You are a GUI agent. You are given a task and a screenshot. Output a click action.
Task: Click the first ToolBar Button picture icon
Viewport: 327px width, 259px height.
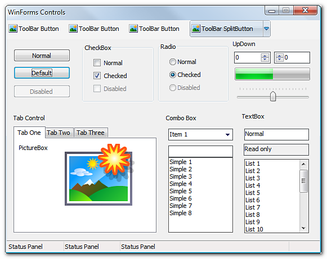[x=13, y=29]
